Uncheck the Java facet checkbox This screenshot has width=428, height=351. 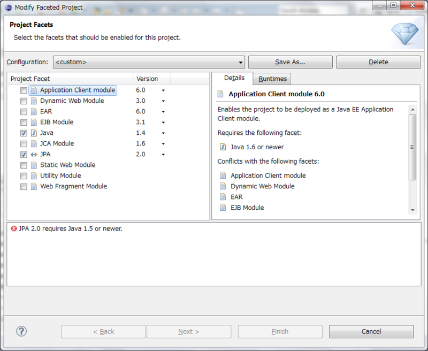pyautogui.click(x=24, y=133)
